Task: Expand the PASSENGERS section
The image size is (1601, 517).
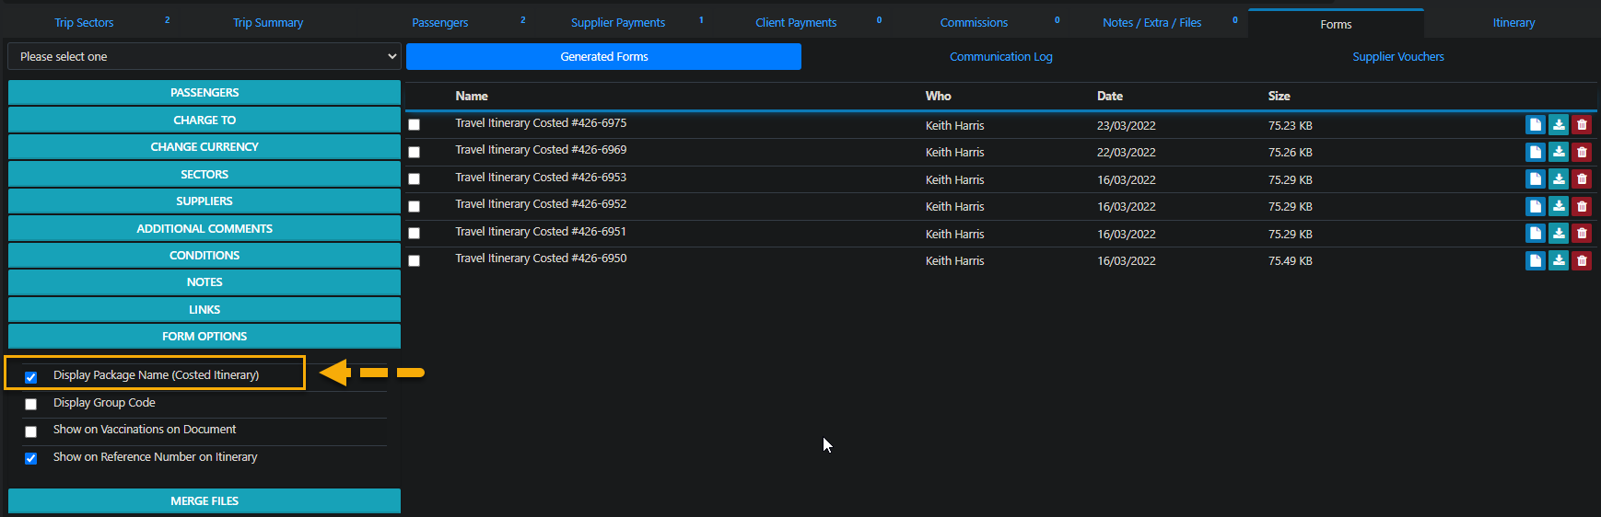Action: click(x=205, y=93)
